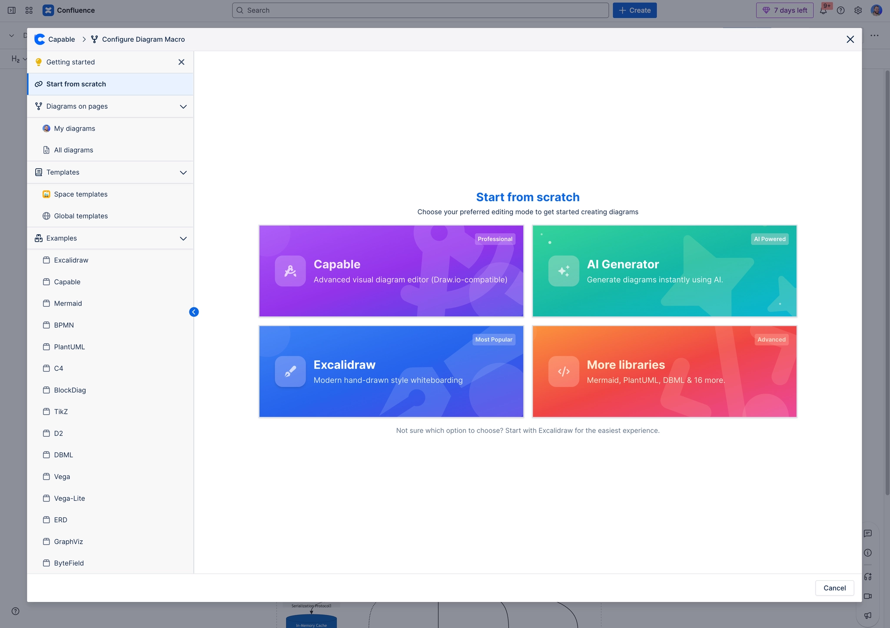Dismiss the Getting started item

pos(181,62)
